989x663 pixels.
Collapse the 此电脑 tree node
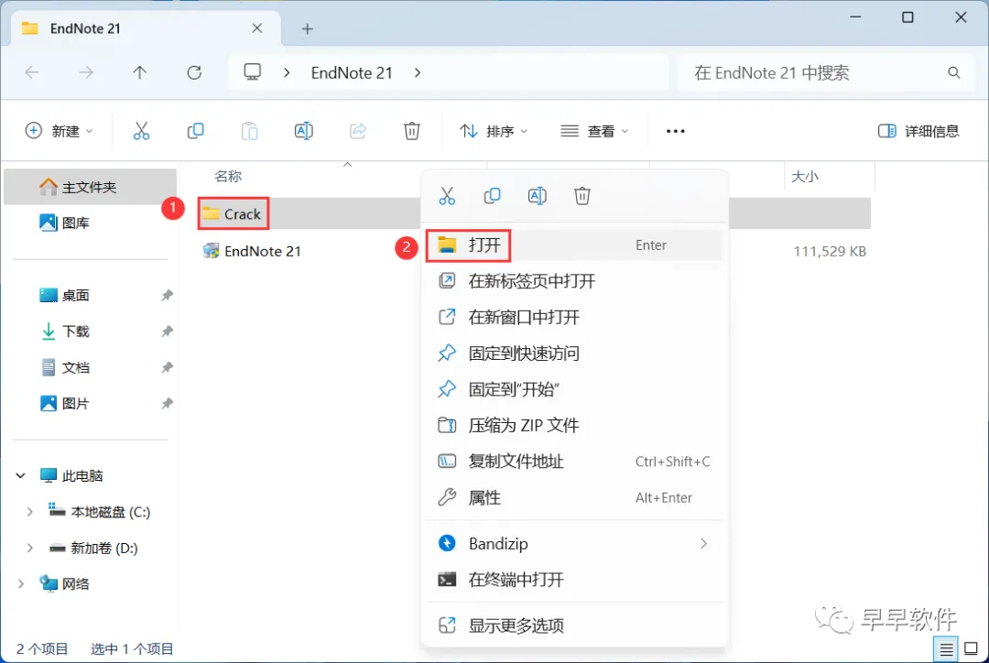21,475
